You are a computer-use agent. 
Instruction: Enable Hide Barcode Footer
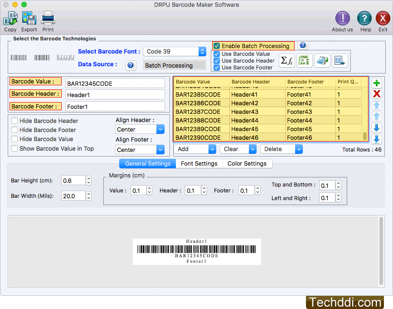(15, 130)
